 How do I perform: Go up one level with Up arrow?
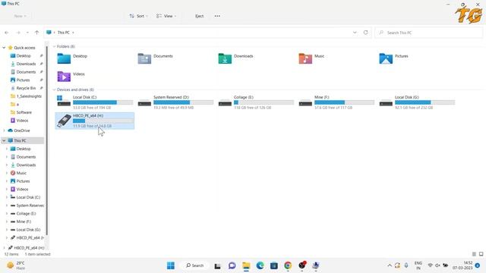(x=37, y=33)
